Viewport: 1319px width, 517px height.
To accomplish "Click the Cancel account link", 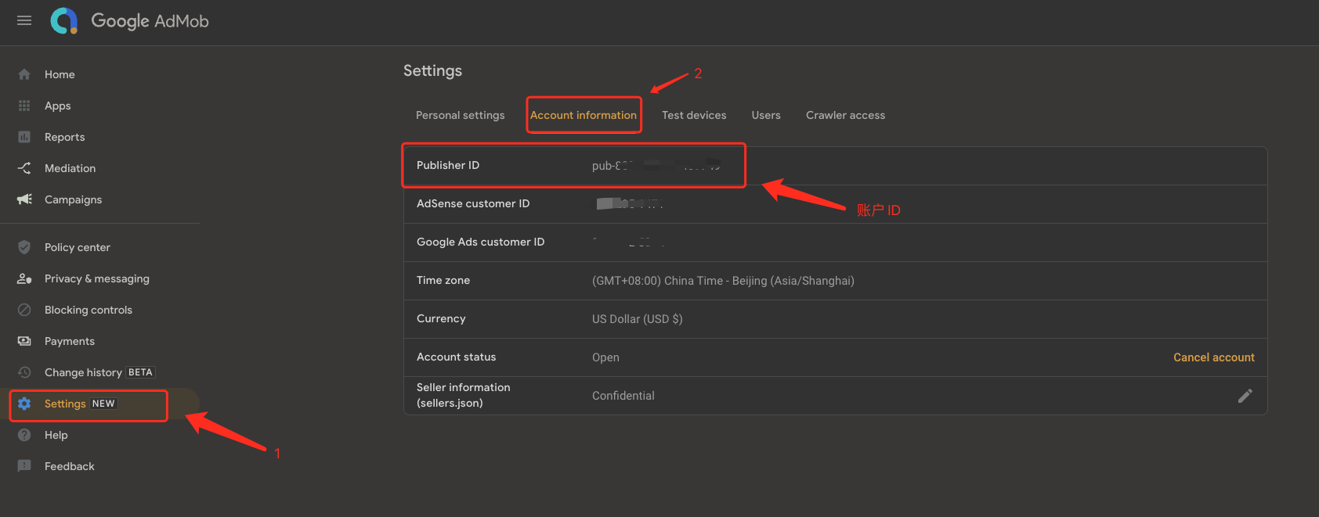I will tap(1213, 357).
